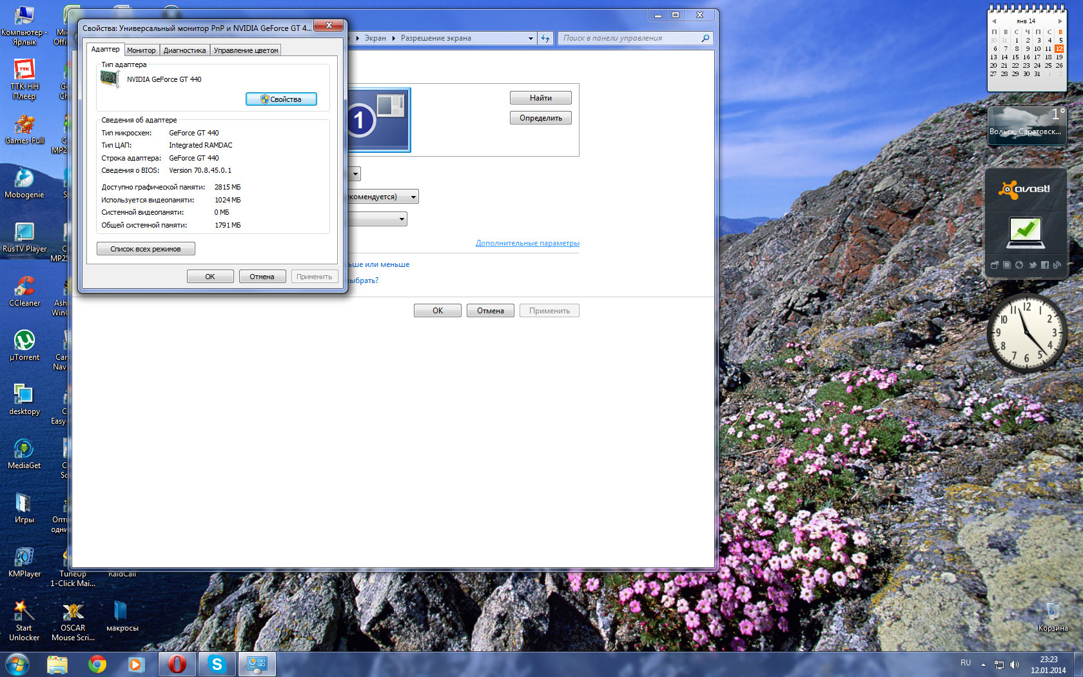Open Games-Full desktop icon
This screenshot has height=677, width=1083.
(24, 129)
